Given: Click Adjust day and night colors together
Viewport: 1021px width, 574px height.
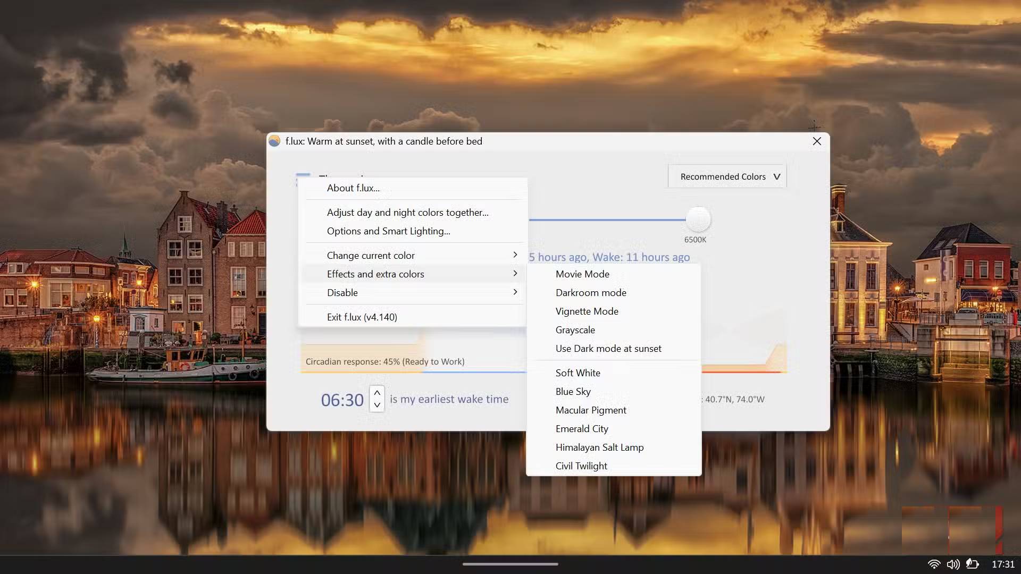Looking at the screenshot, I should (407, 212).
